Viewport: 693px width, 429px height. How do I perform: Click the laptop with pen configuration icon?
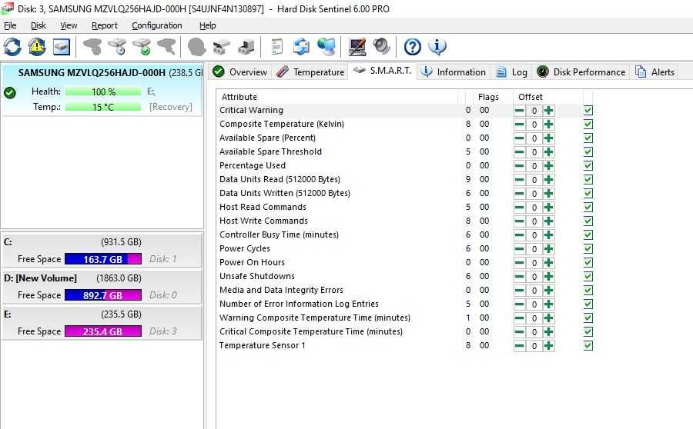(357, 47)
